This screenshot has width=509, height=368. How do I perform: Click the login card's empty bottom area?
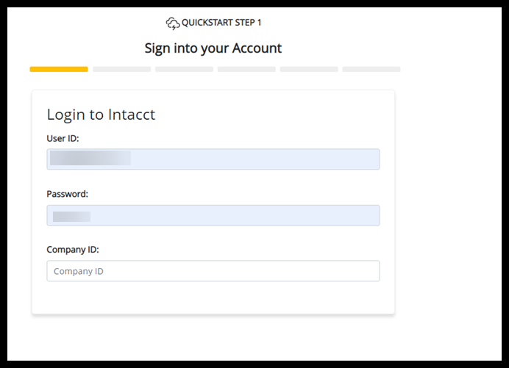click(x=213, y=299)
